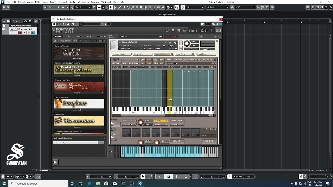Screen dimensions: 333x187
Task: Open the Touch automation mode dropdown
Action: tap(83, 7)
